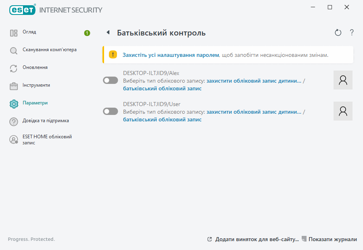The height and width of the screenshot is (250, 363).
Task: Click the Показати журнали log icon
Action: (304, 239)
